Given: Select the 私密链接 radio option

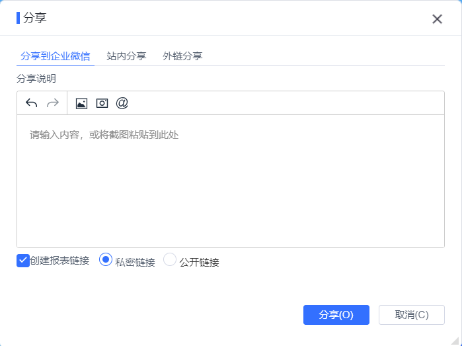Looking at the screenshot, I should click(x=106, y=259).
